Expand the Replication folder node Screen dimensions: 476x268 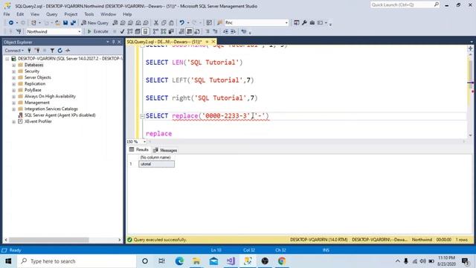(x=13, y=84)
